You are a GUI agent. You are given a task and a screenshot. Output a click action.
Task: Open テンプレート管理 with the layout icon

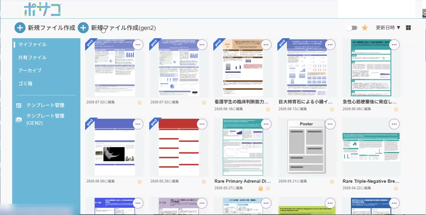point(40,105)
